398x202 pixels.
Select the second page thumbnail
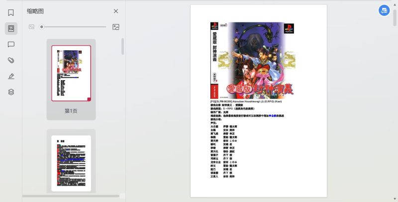(x=71, y=163)
